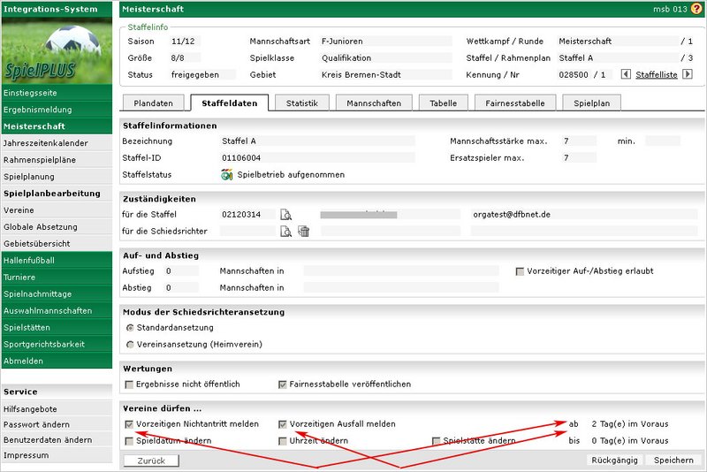Go to previous Staffel with left arrow
This screenshot has height=472, width=707.
tap(627, 74)
